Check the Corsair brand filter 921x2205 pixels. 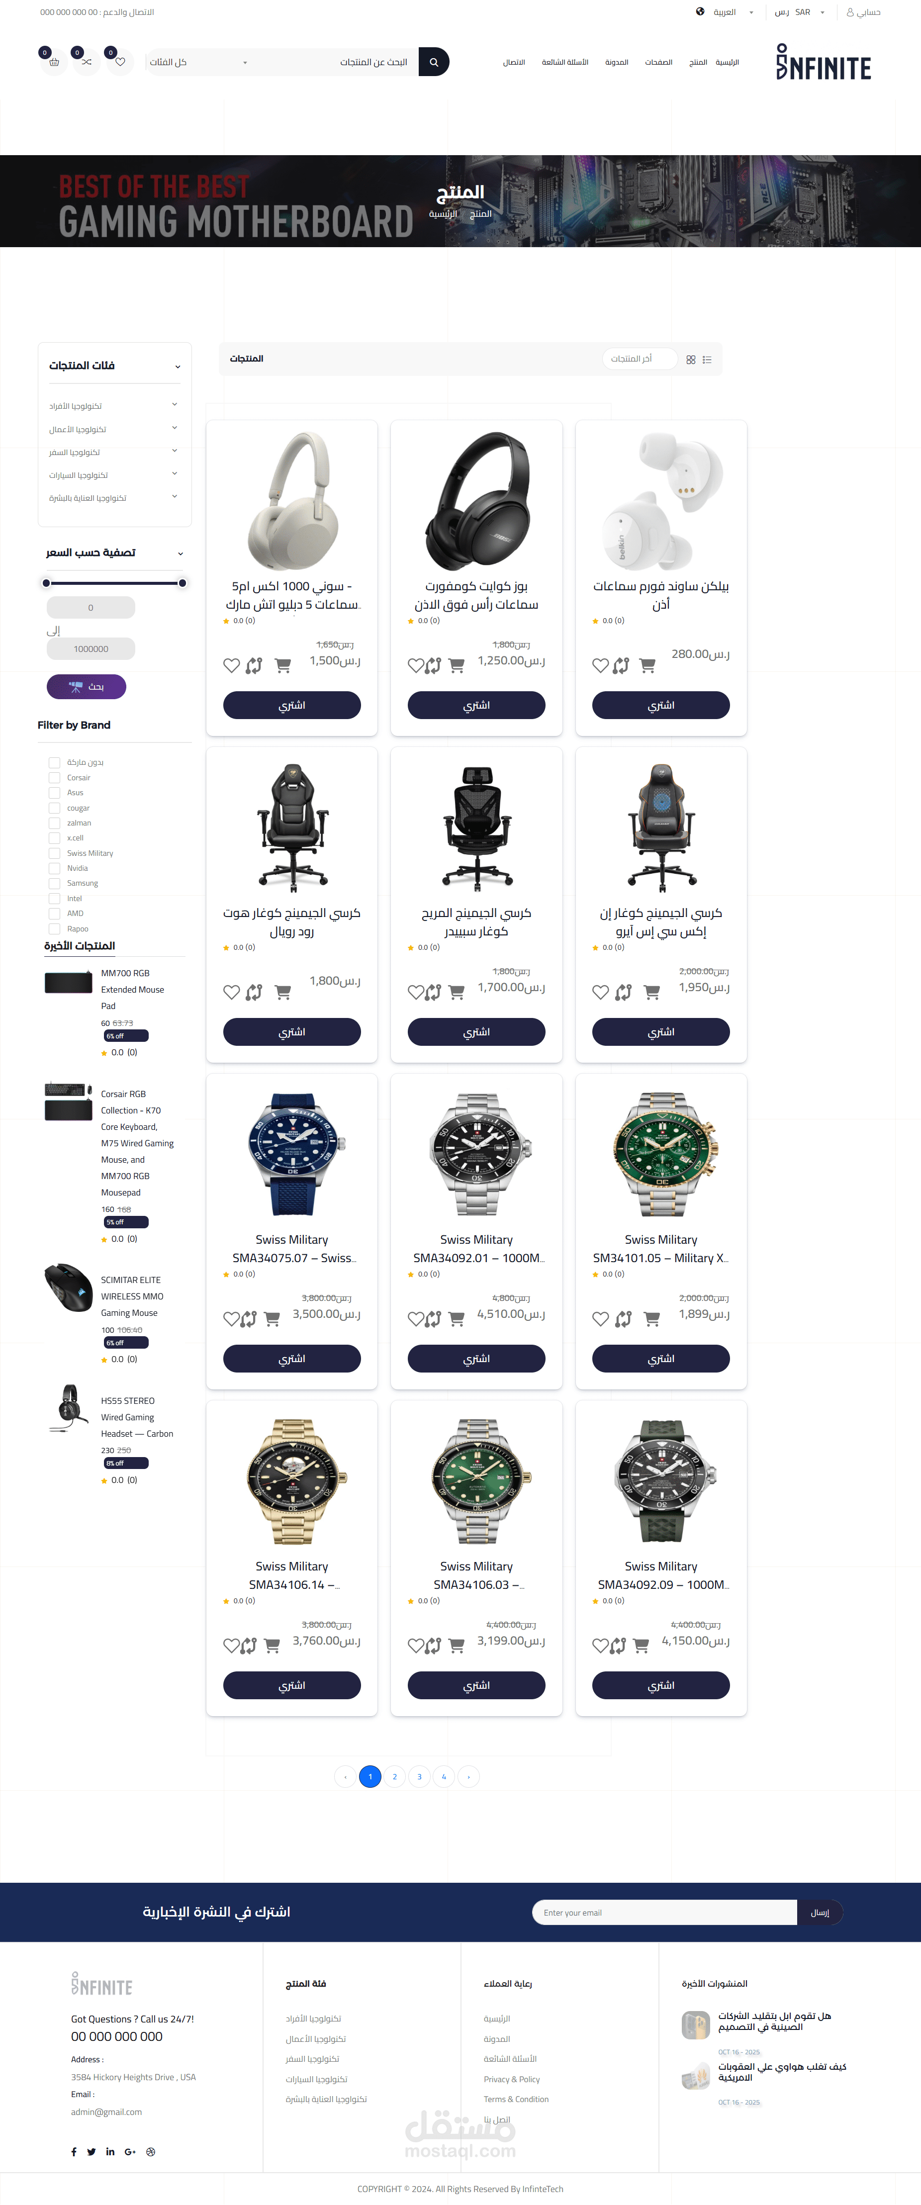(54, 777)
